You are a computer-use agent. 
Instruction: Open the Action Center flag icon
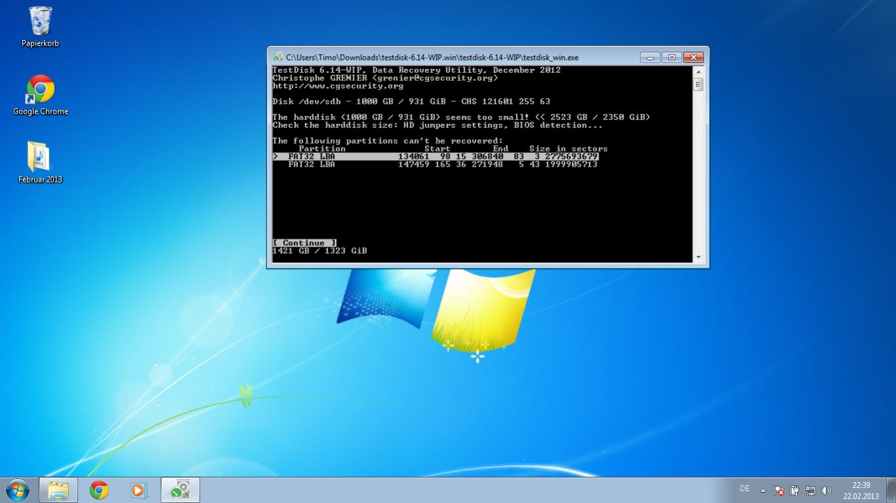779,491
